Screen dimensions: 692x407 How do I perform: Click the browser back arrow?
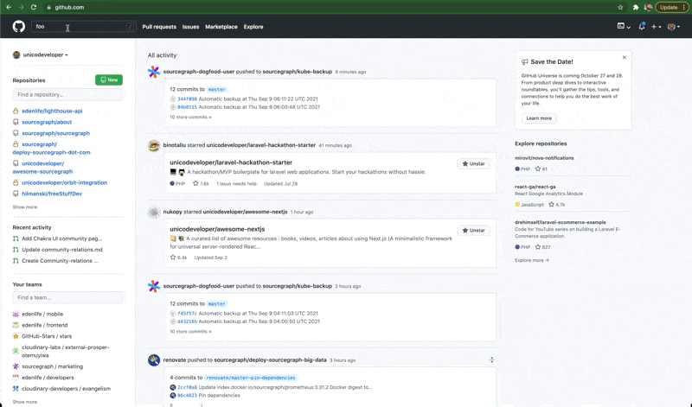tap(9, 7)
